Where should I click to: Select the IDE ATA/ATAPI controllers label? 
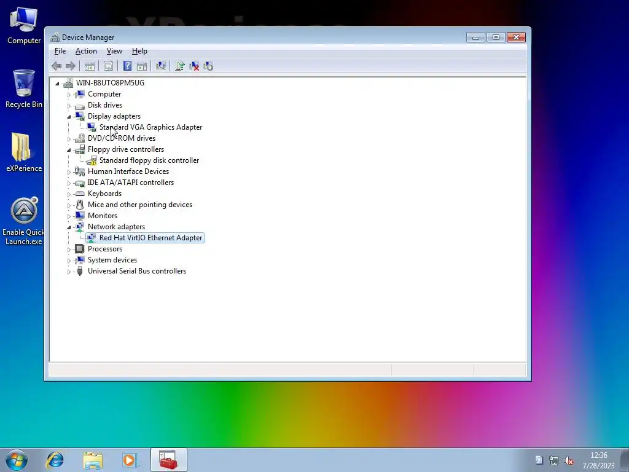pos(131,183)
